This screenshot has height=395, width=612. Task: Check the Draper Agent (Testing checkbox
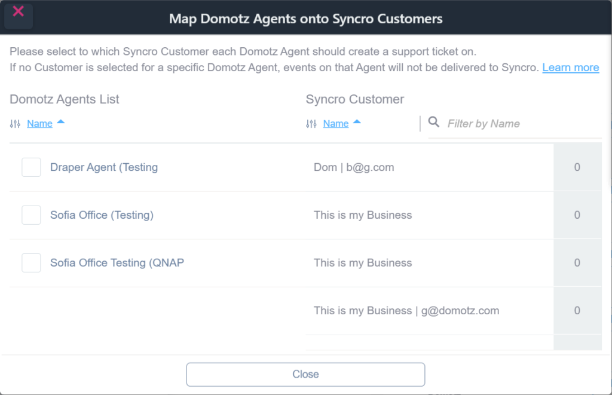[x=31, y=167]
